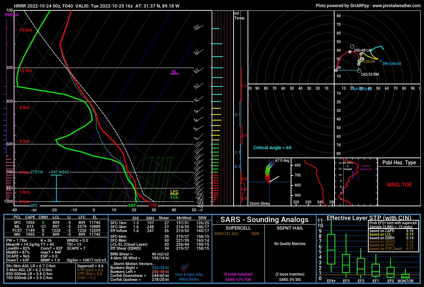Click the Bunkers Right 242/33 kt value
Image resolution: width=424 pixels, height=287 pixels.
pyautogui.click(x=160, y=268)
